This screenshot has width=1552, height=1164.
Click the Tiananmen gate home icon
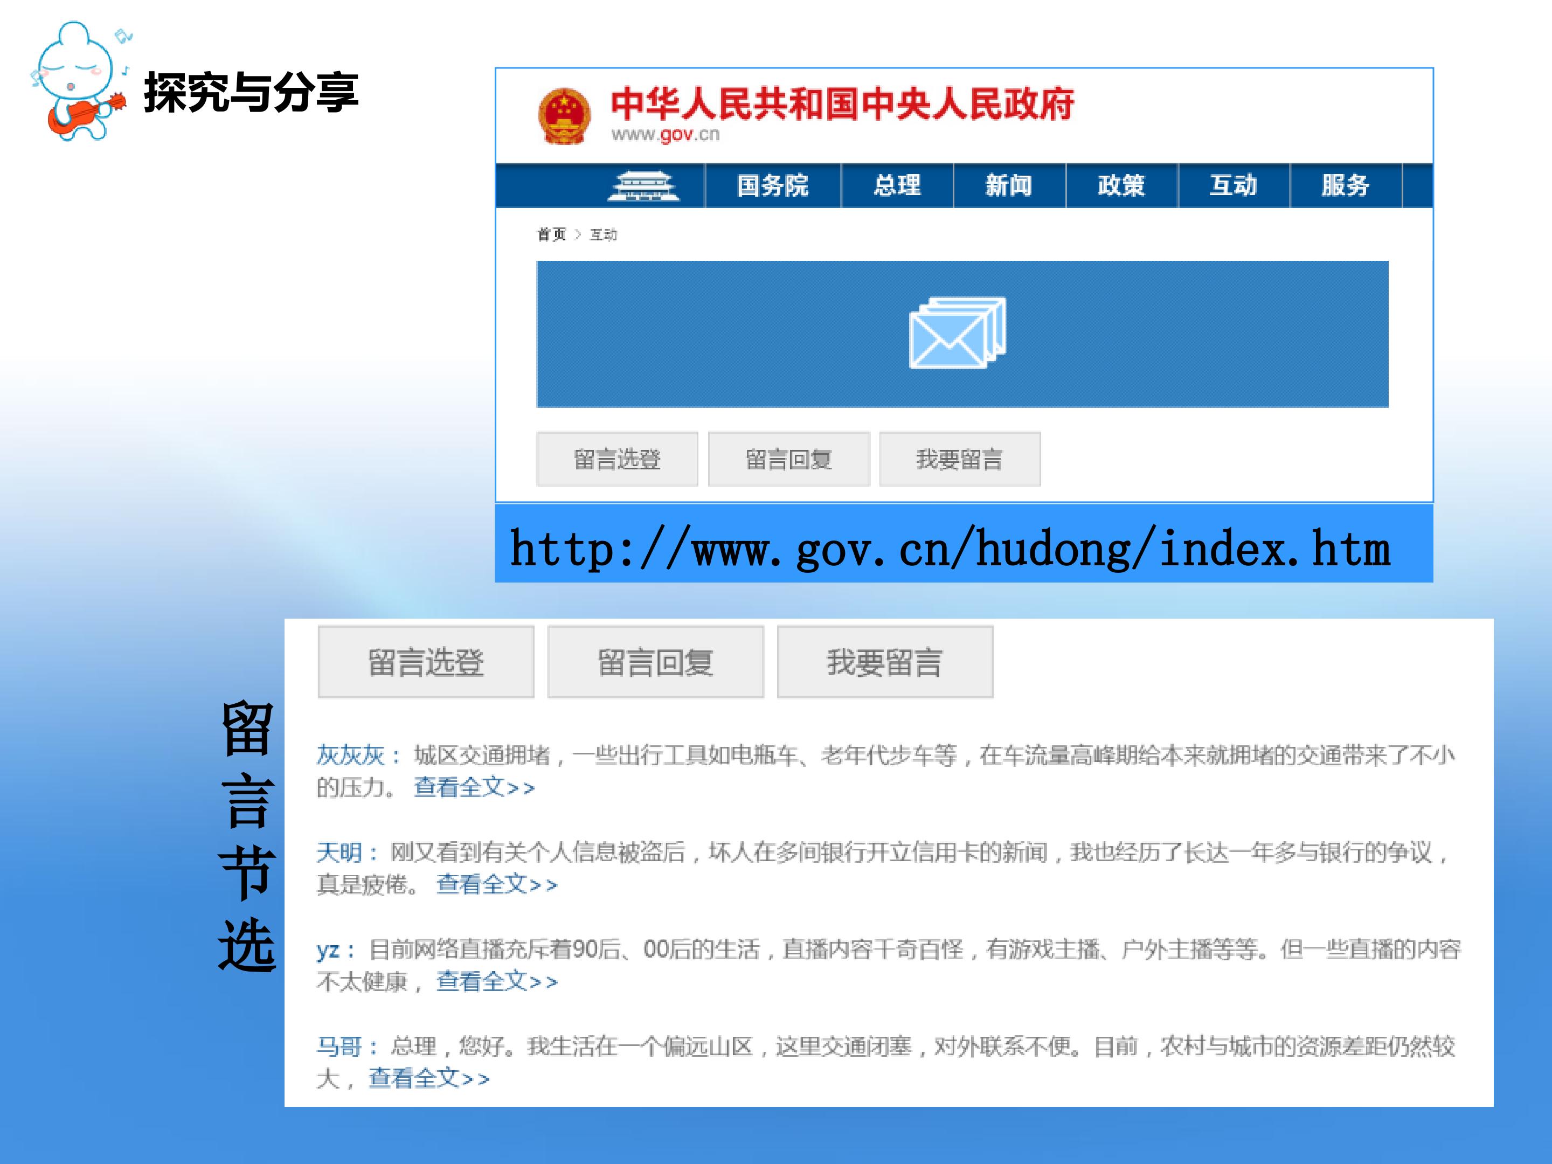click(x=643, y=186)
